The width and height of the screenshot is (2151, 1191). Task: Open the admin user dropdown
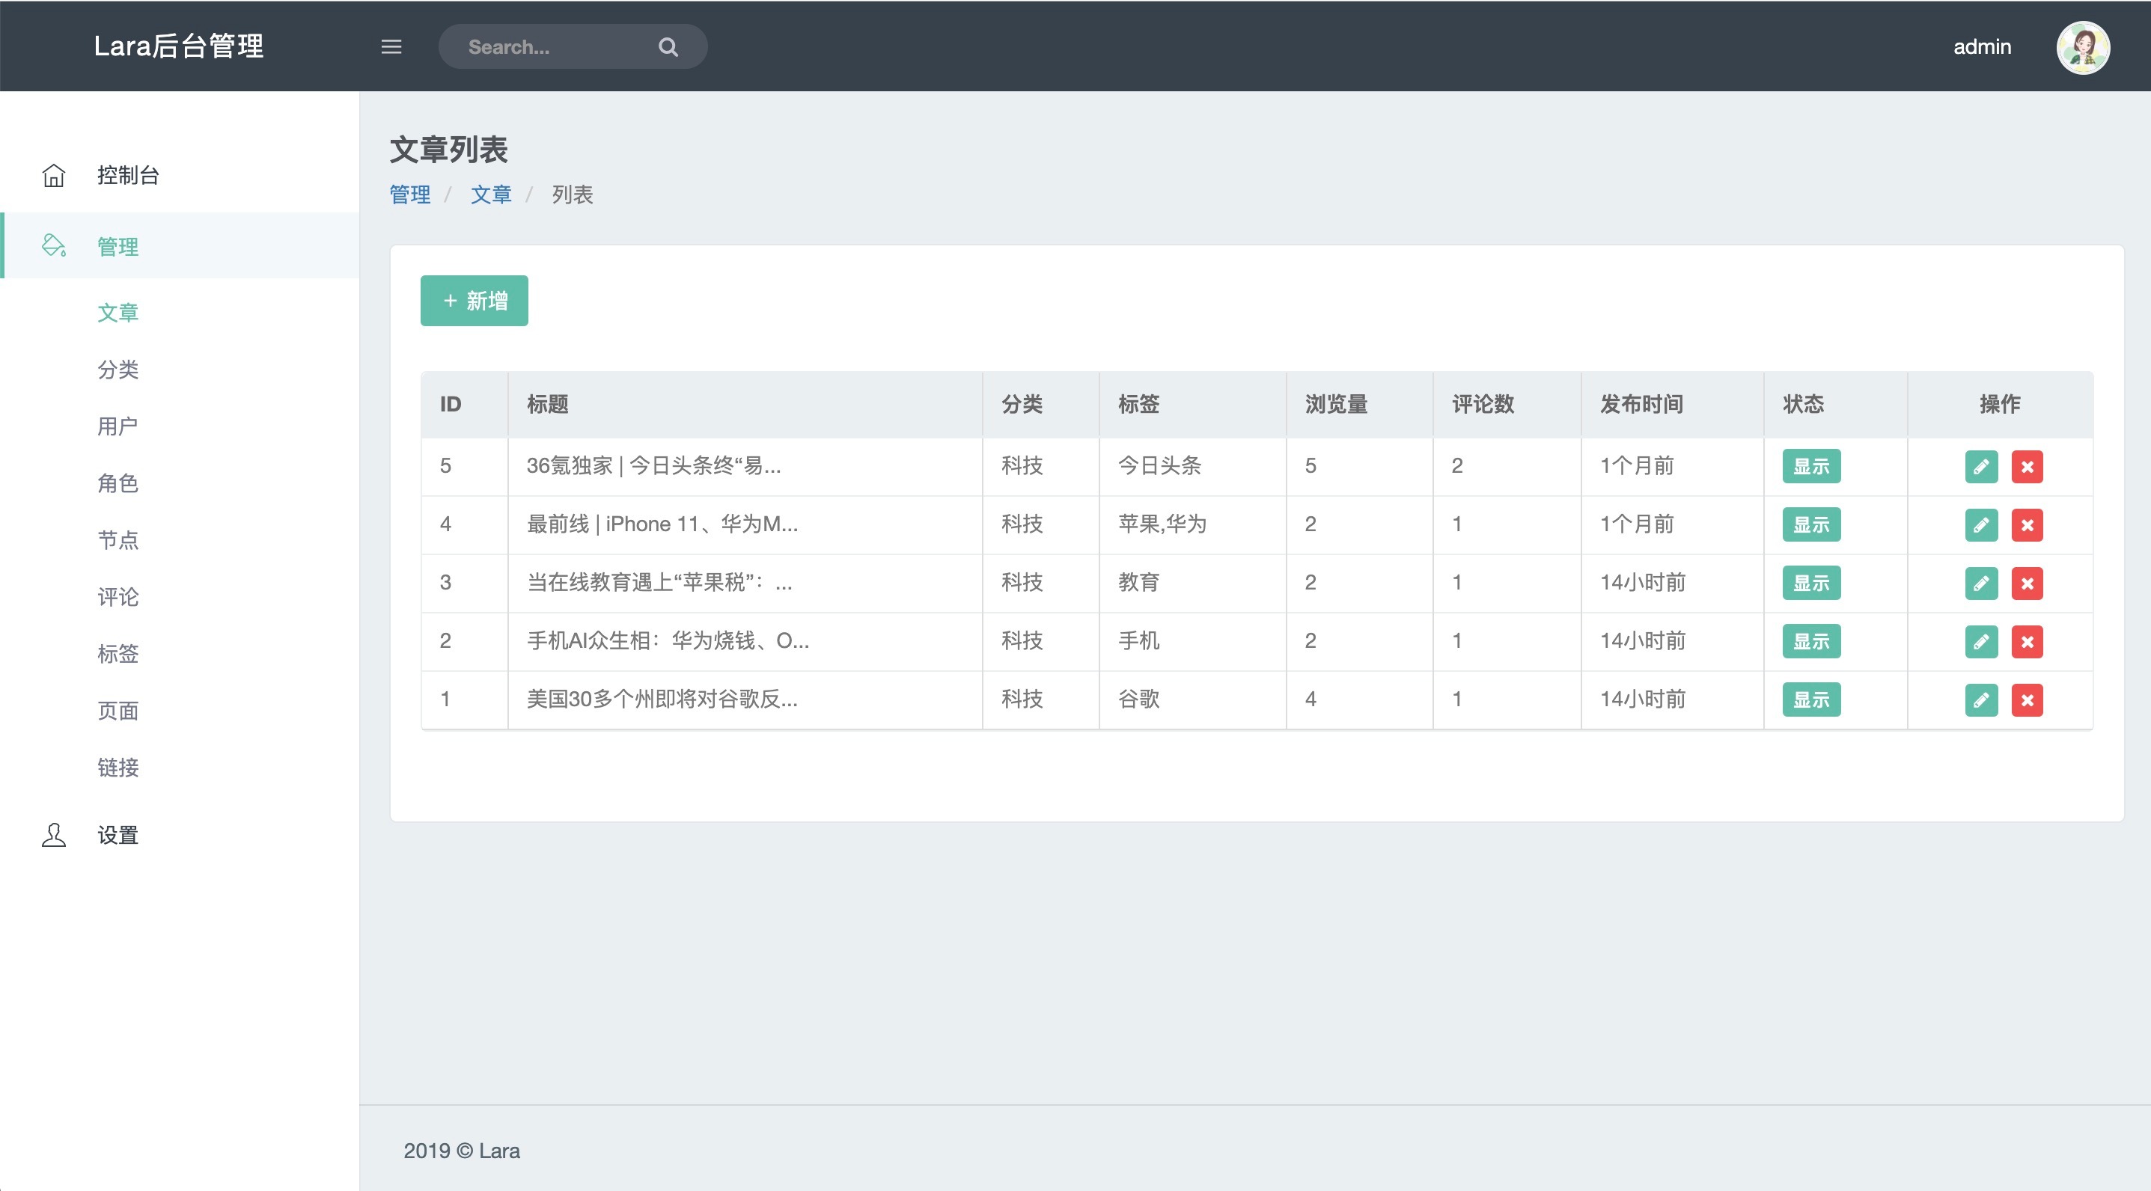tap(1982, 46)
